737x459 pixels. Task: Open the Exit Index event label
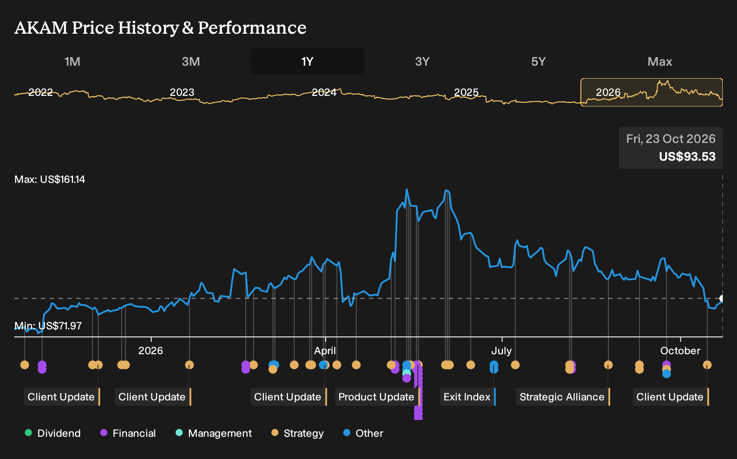[468, 397]
